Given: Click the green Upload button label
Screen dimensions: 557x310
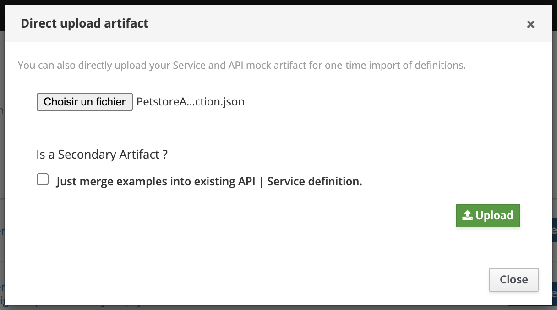Looking at the screenshot, I should pos(494,216).
